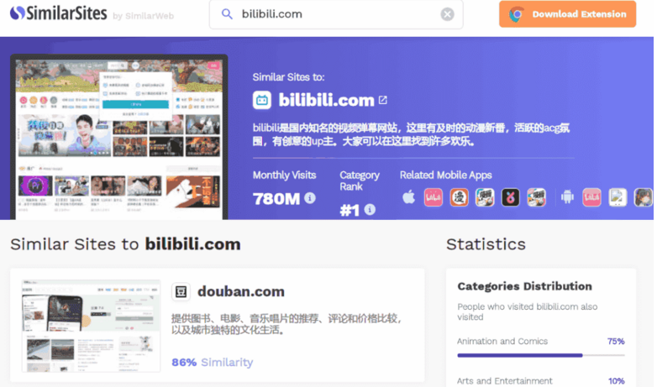Open the bilibili.com homepage preview screenshot
Viewport: 657px width, 387px height.
pyautogui.click(x=119, y=138)
